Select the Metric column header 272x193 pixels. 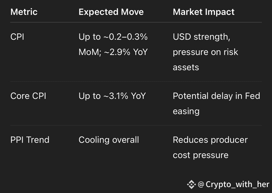[24, 12]
